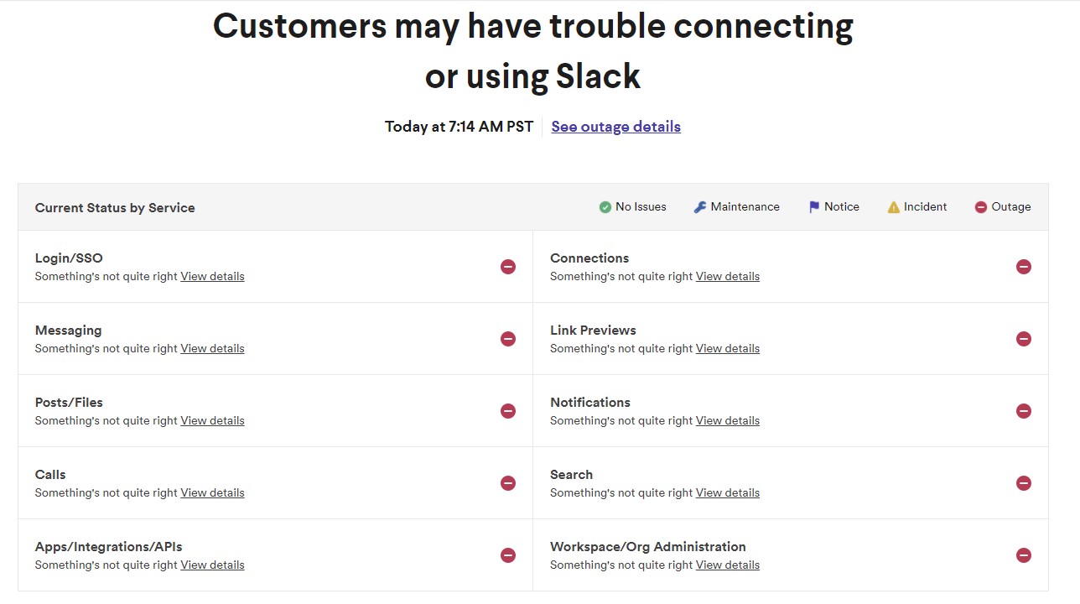Screen dimensions: 1080x604
Task: Click the Notifications outage status icon
Action: [1024, 411]
